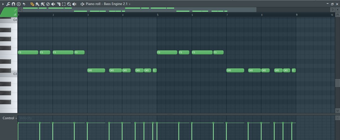
Task: Open the Velocity event dropdown
Action: click(26, 118)
